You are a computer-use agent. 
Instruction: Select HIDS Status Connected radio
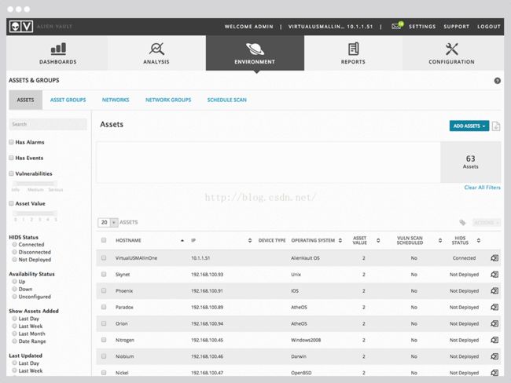point(14,244)
